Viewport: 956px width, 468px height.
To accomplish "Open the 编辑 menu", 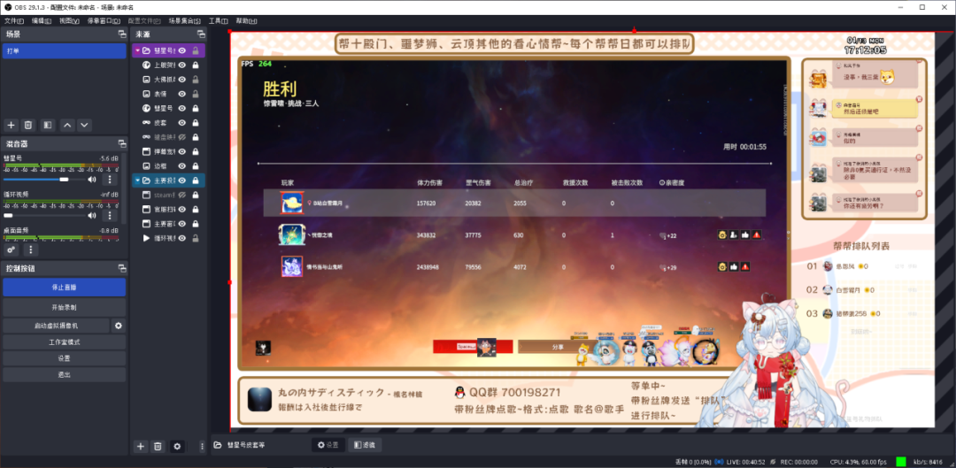I will point(42,20).
